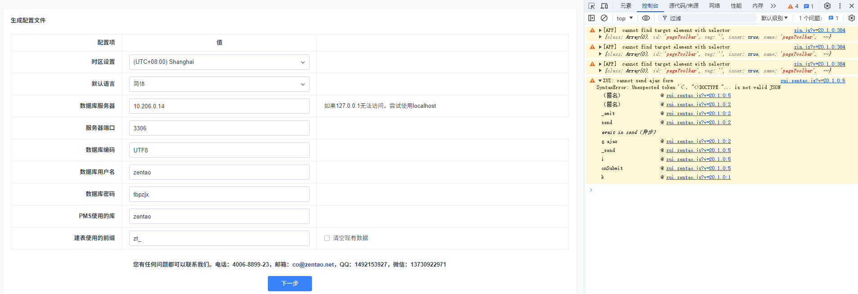This screenshot has height=294, width=858.
Task: Focus the 建表使用的前缀 input showing zt_
Action: click(x=219, y=238)
